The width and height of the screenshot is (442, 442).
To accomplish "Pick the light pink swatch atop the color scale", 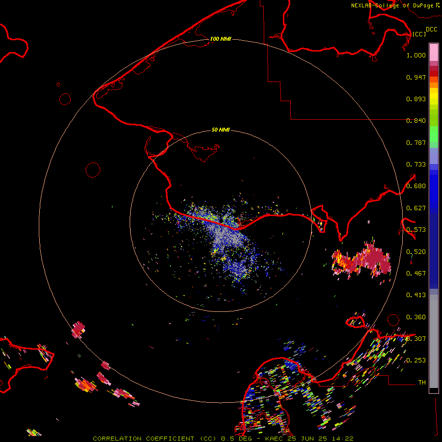I will coord(434,52).
